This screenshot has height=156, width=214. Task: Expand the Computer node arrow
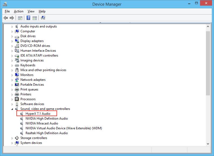click(12, 32)
